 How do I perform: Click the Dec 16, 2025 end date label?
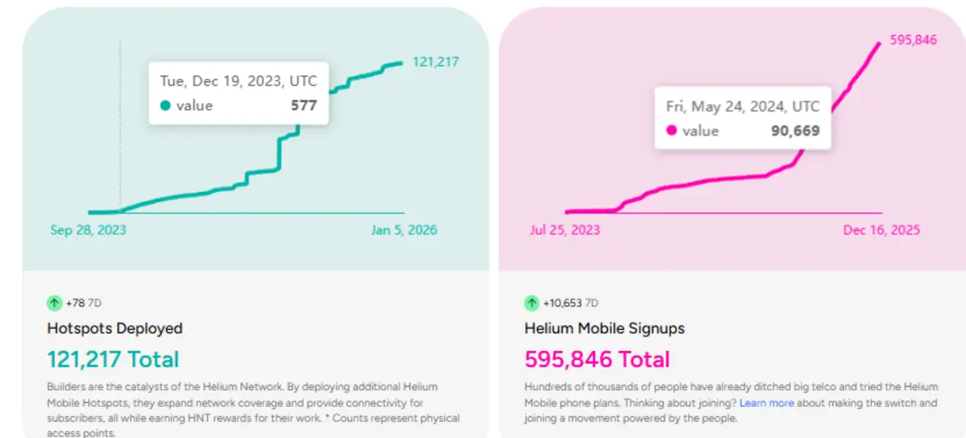coord(881,230)
